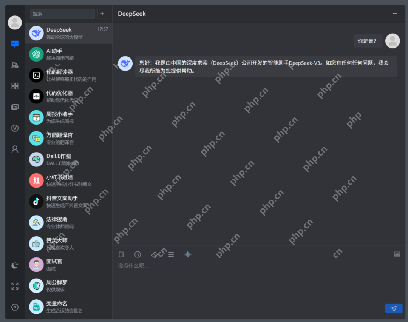Toggle fullscreen mode with arrows icon
Viewport: 408px width, 322px height.
click(15, 286)
